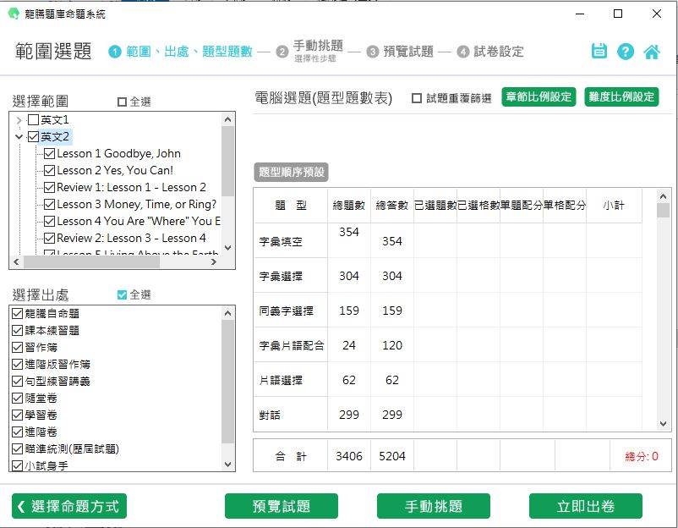Uncheck the 隨堂卷 source
Image resolution: width=678 pixels, height=528 pixels.
[x=17, y=398]
